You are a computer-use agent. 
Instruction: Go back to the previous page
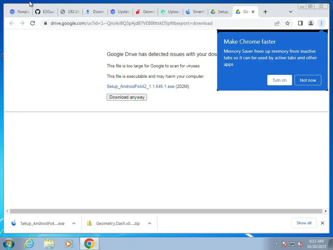[12, 23]
